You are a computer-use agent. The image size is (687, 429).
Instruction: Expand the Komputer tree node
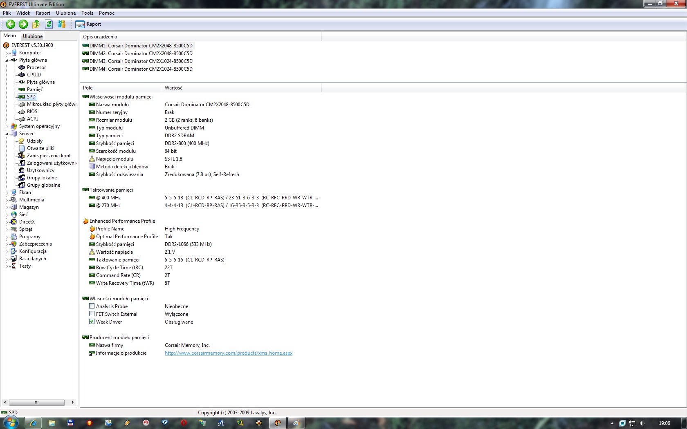click(7, 53)
